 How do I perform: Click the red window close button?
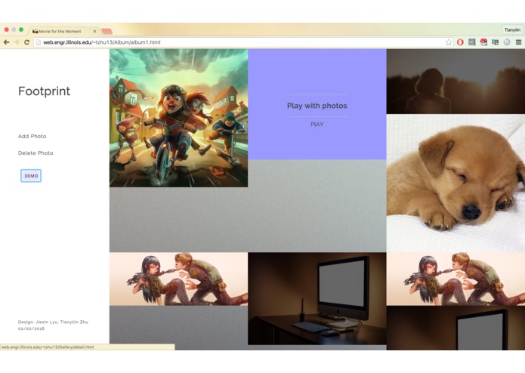point(6,29)
